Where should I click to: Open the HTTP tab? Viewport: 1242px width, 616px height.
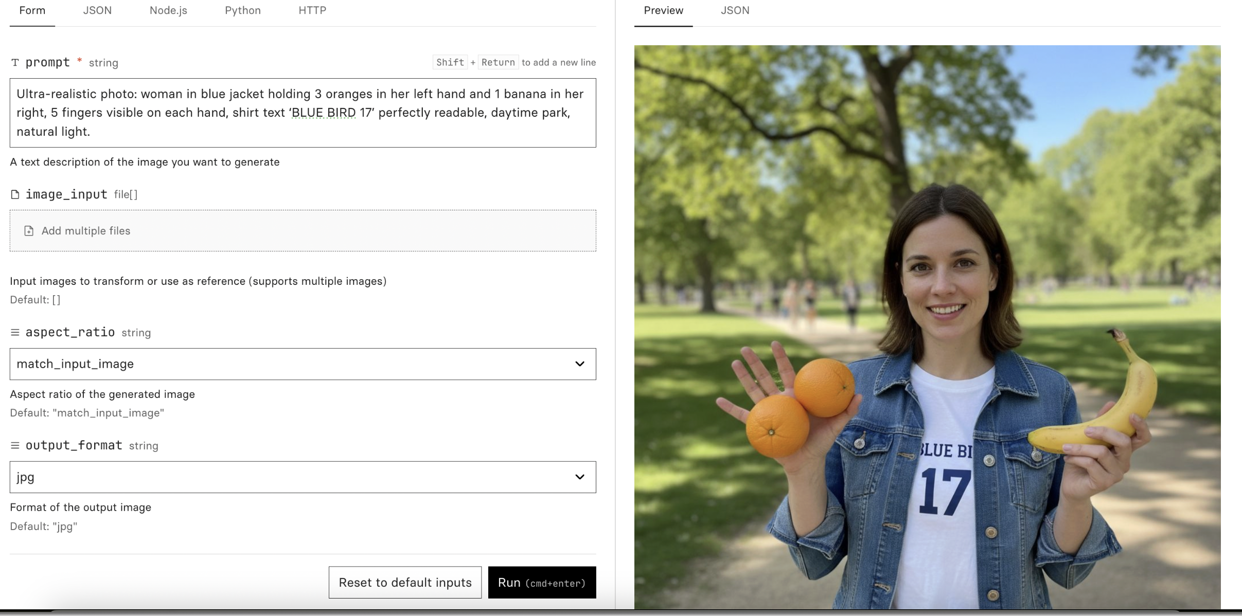click(312, 11)
